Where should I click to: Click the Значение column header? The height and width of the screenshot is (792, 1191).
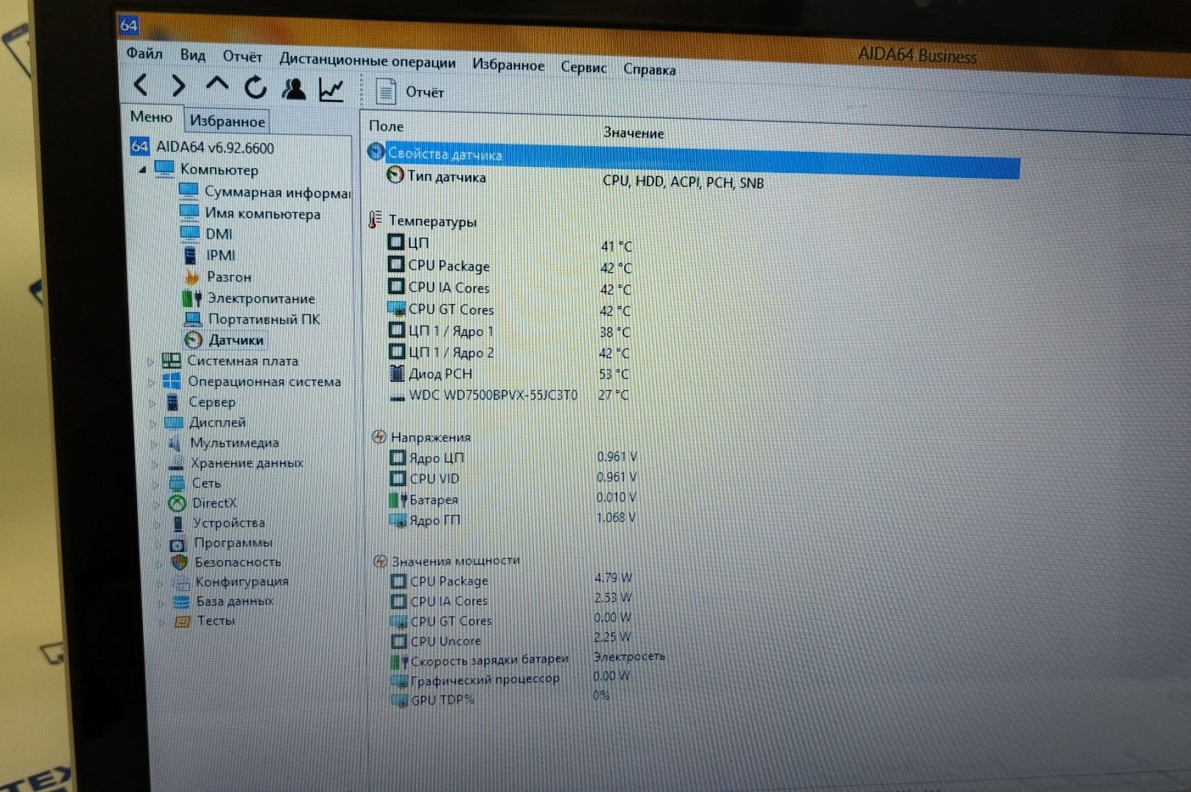633,133
